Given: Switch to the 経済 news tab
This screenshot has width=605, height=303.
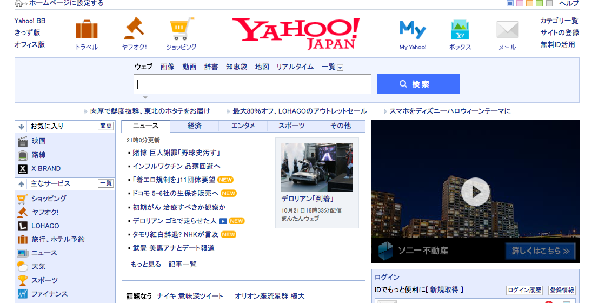Looking at the screenshot, I should click(195, 126).
